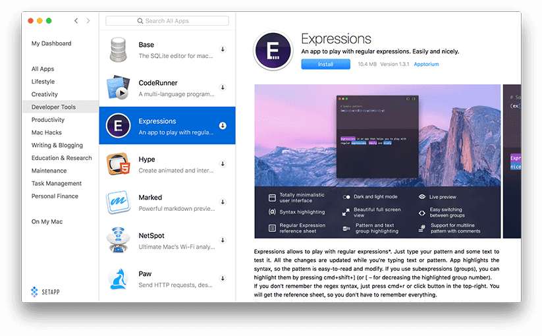Click the Hype HTML5 app icon
The width and height of the screenshot is (542, 336).
pos(119,164)
